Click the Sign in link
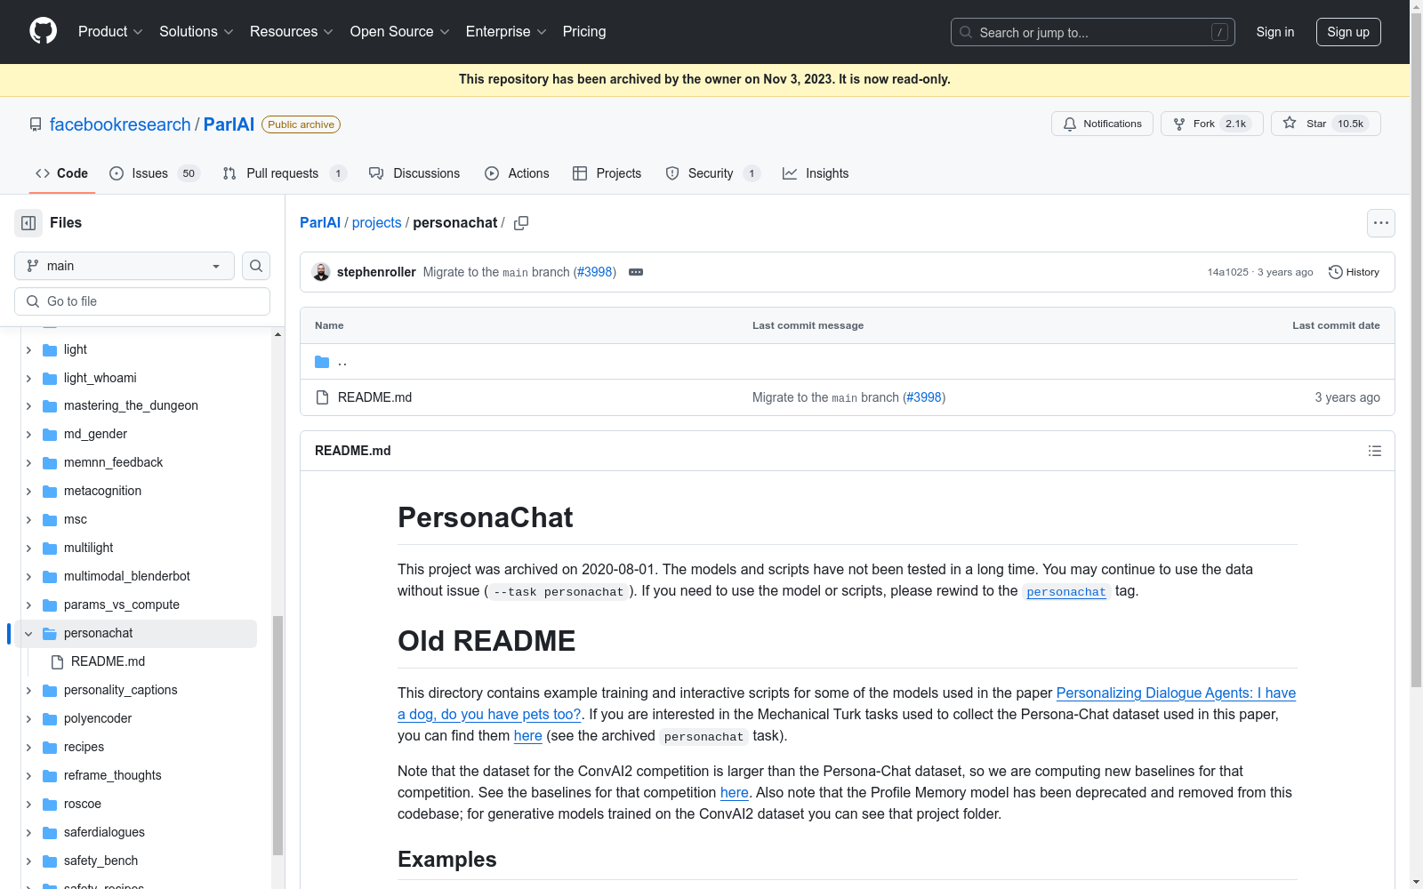The width and height of the screenshot is (1423, 889). tap(1274, 32)
